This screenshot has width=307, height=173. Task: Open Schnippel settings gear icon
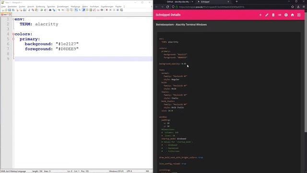coord(286,15)
